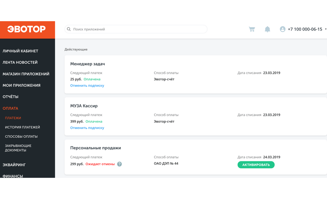Click the '299 руб.' payment amount
The image size is (327, 199).
(x=77, y=164)
